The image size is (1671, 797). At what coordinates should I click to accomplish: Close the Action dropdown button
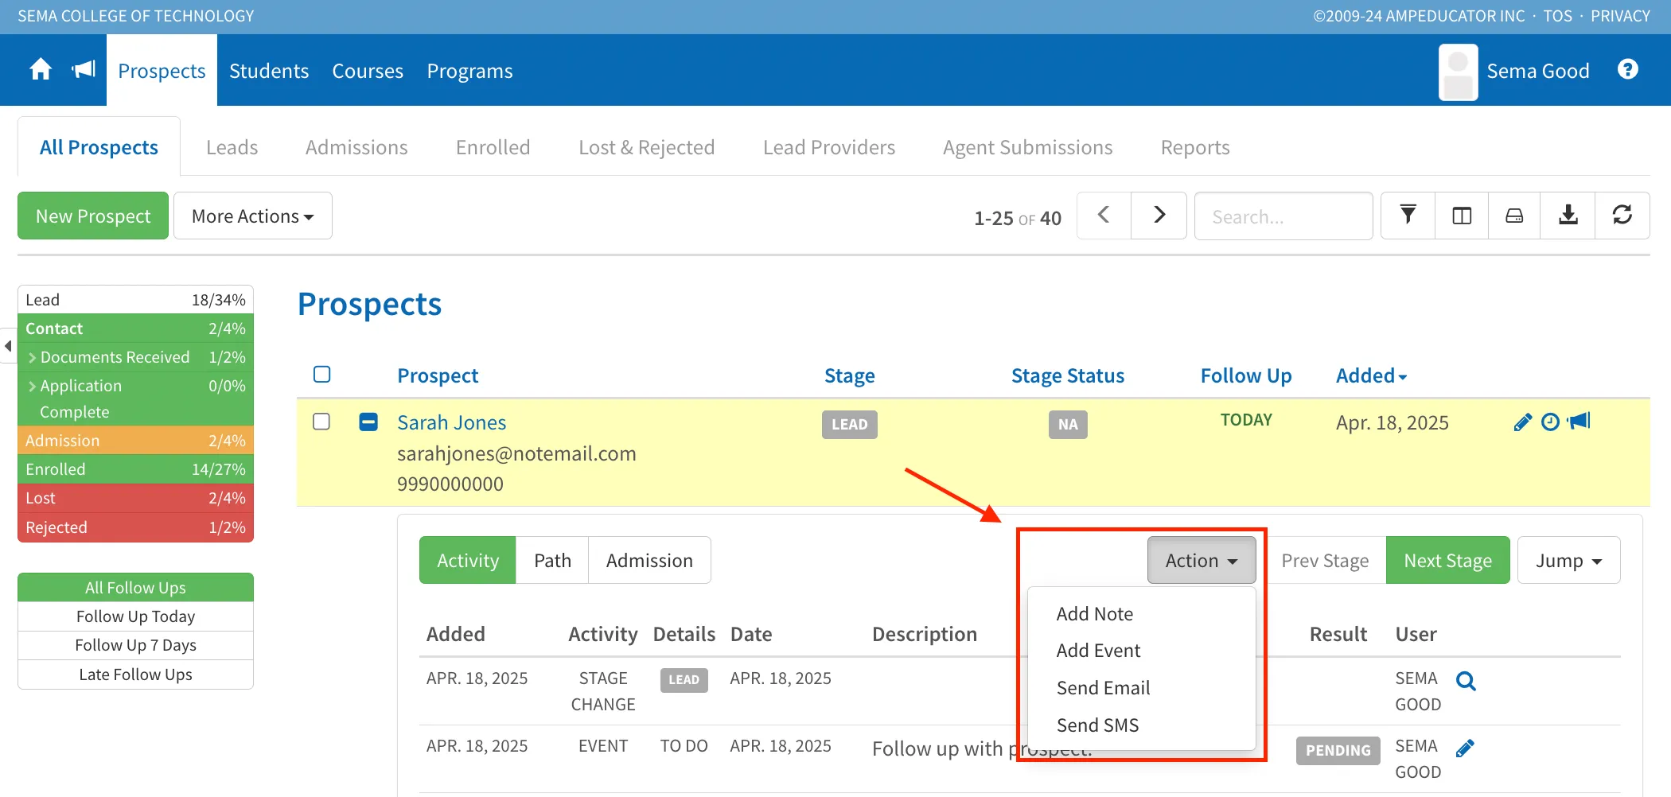click(x=1202, y=560)
